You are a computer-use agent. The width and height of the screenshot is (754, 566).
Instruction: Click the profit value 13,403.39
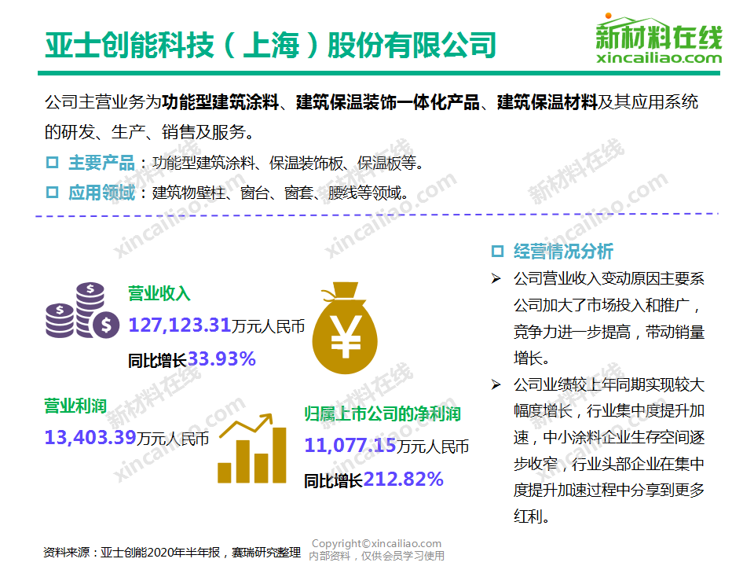[x=90, y=438]
